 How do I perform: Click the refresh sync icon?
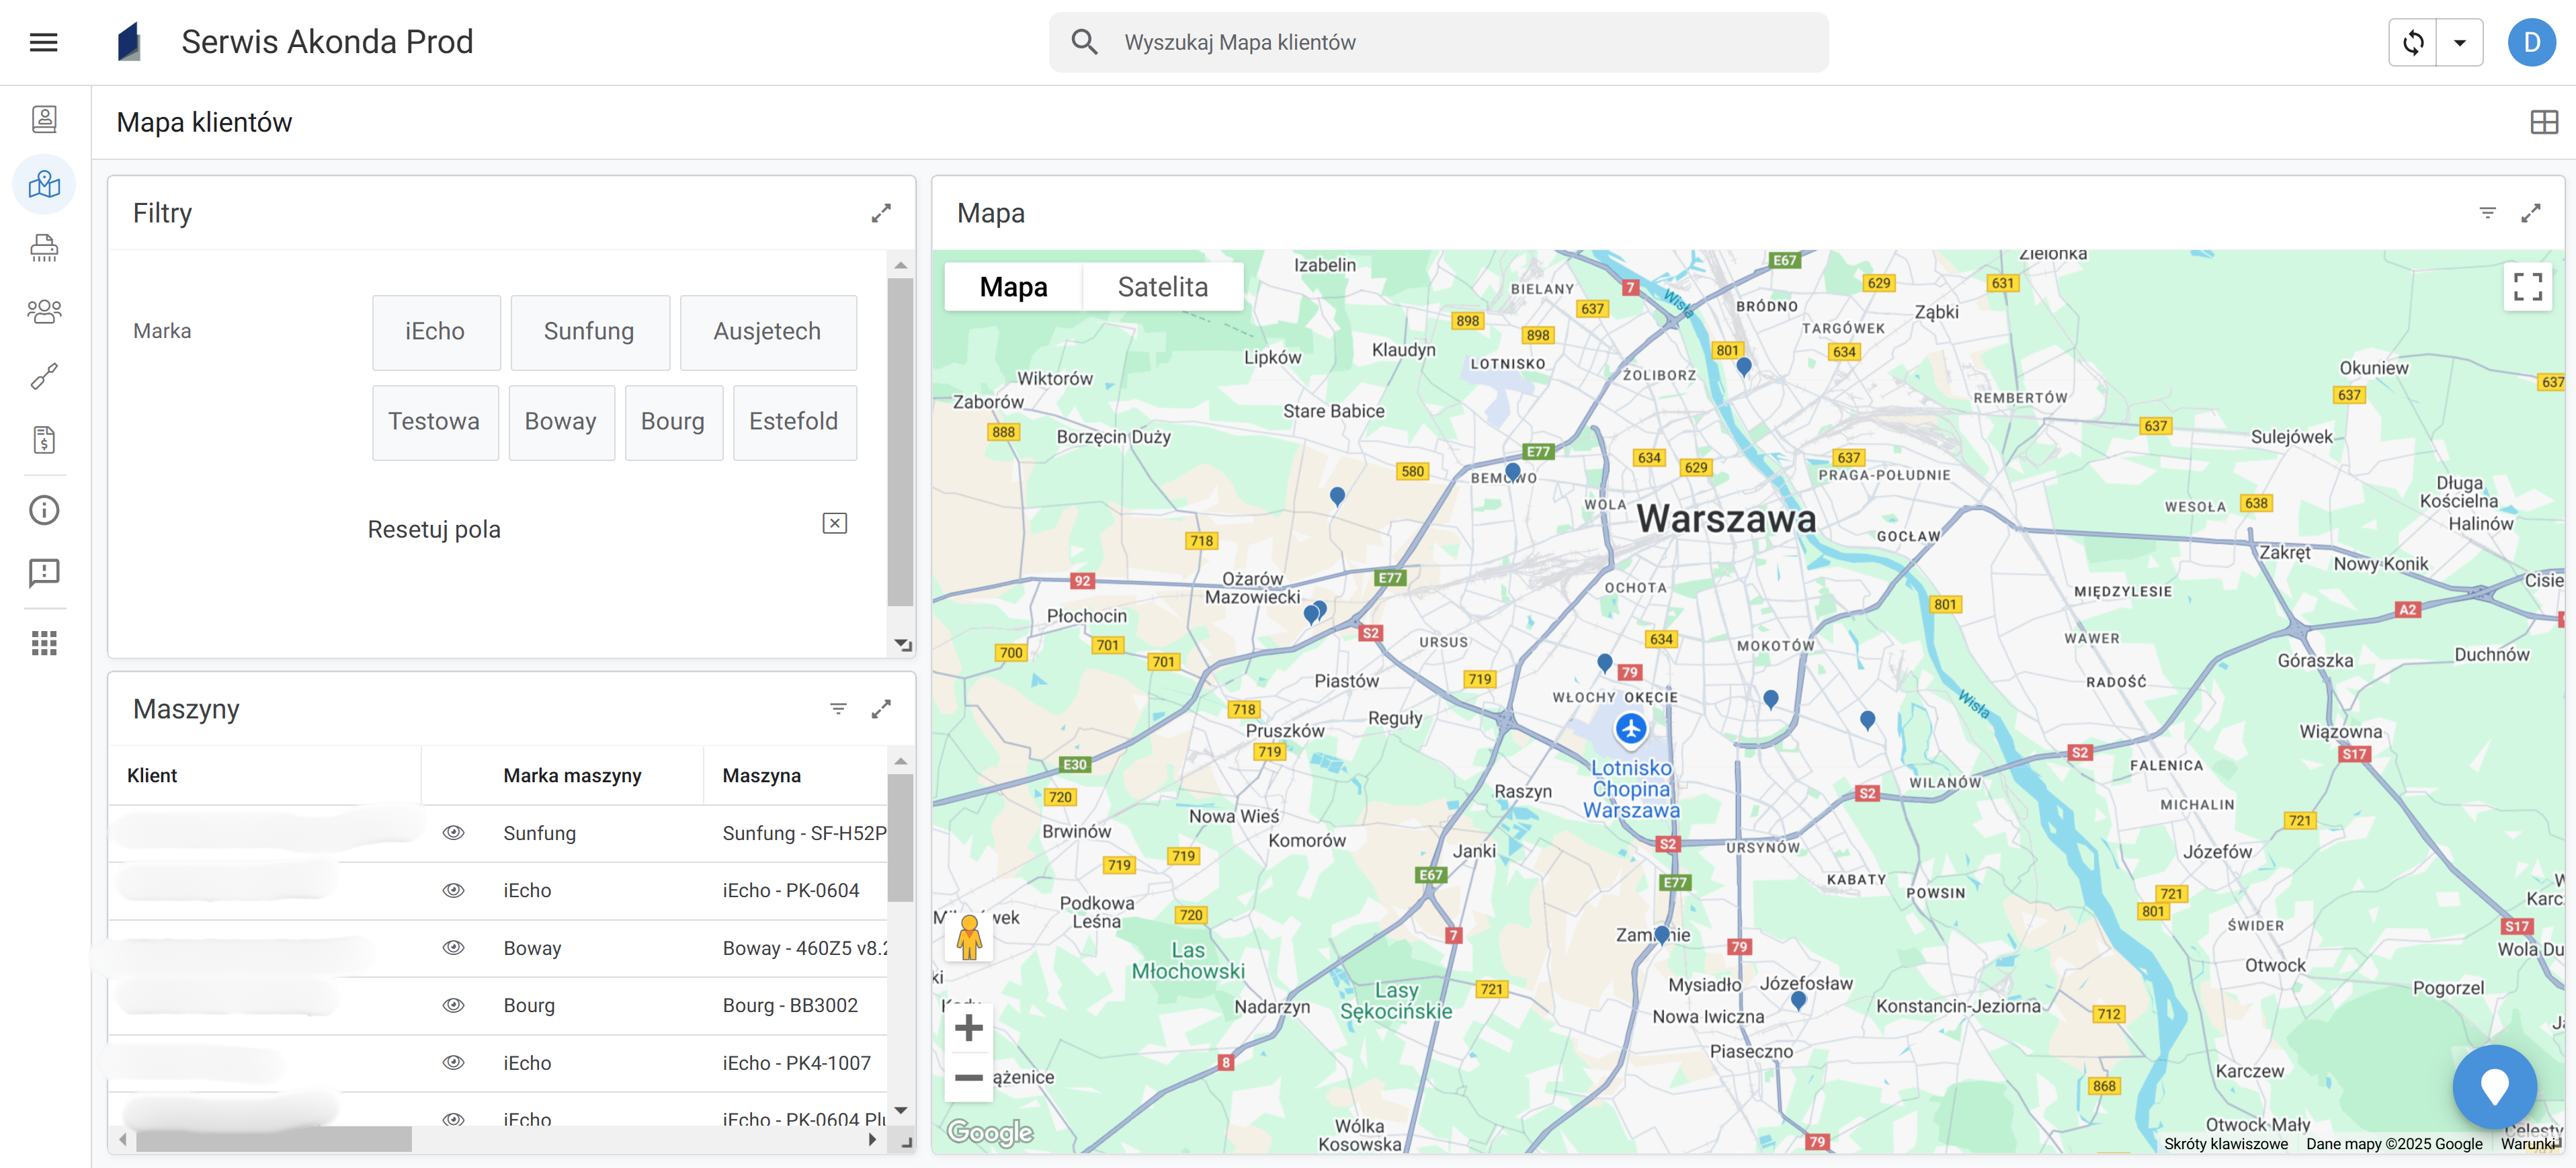pos(2413,42)
